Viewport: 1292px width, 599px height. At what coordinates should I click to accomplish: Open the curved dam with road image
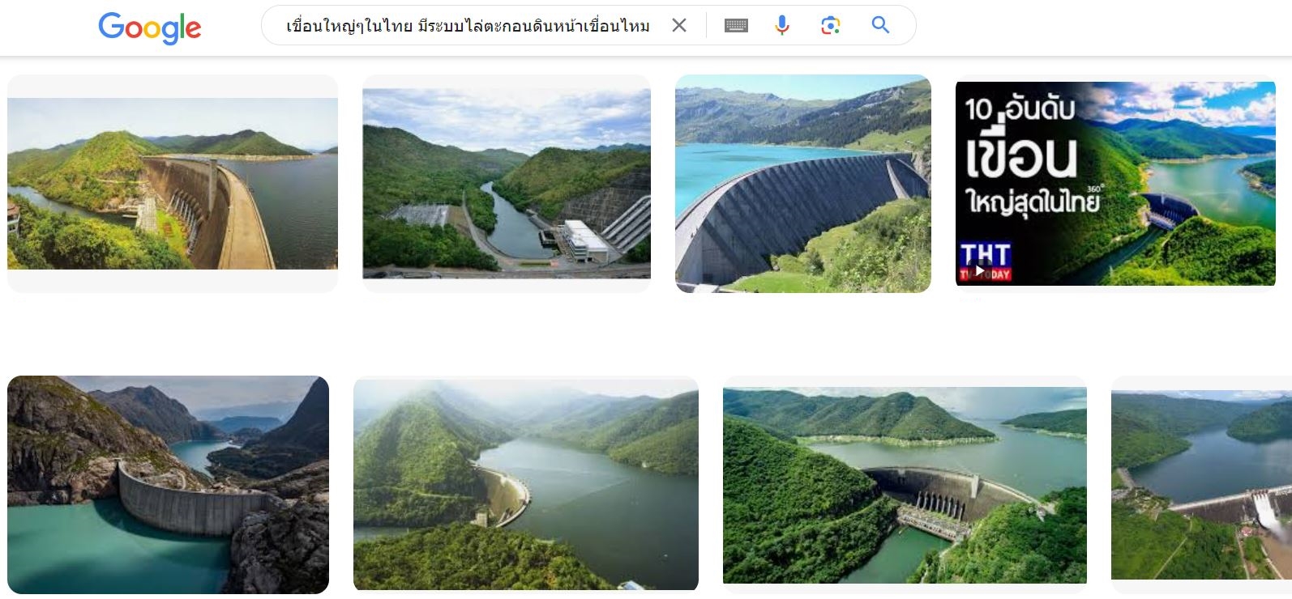click(x=173, y=184)
